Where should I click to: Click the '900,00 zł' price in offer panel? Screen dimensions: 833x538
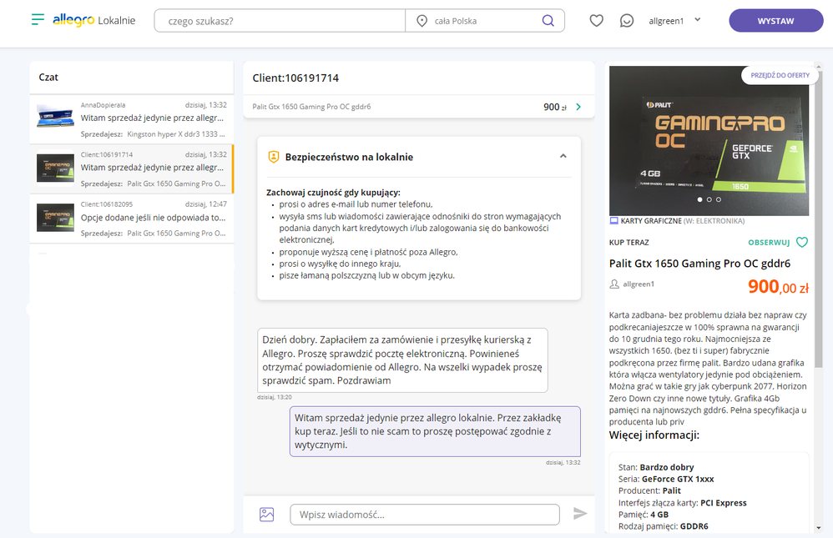coord(778,287)
